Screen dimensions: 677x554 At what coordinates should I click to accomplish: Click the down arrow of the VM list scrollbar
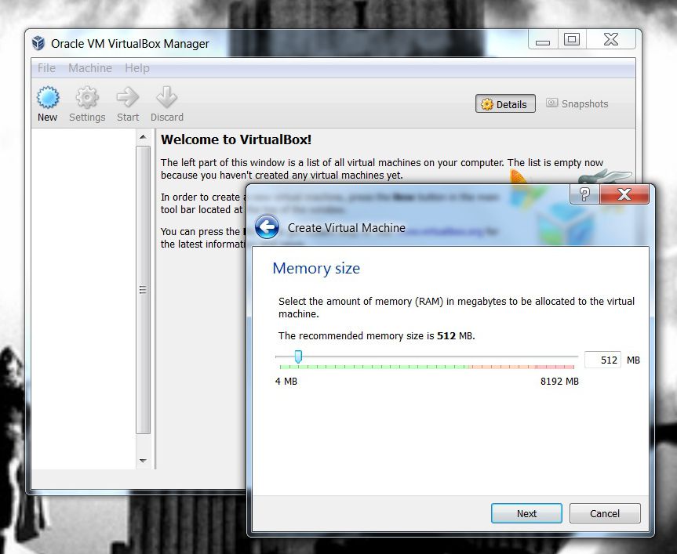click(x=143, y=461)
